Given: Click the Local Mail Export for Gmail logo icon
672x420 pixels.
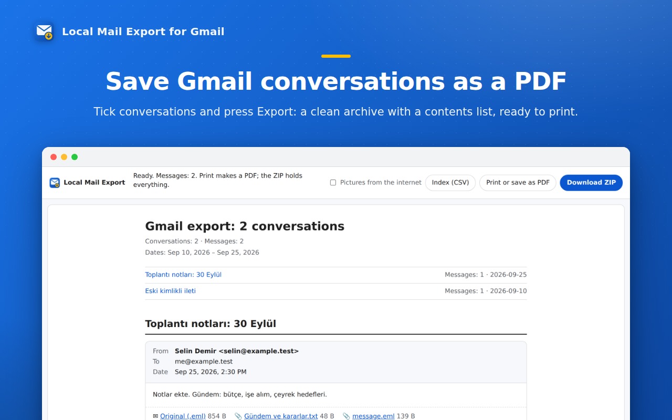Looking at the screenshot, I should click(x=44, y=31).
